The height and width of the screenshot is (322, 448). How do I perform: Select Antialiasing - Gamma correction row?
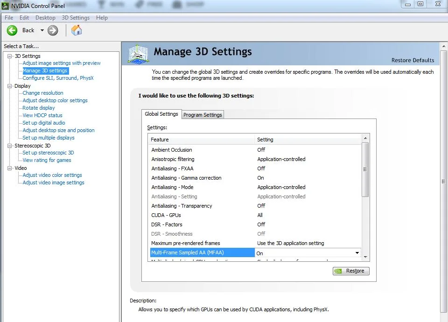255,178
